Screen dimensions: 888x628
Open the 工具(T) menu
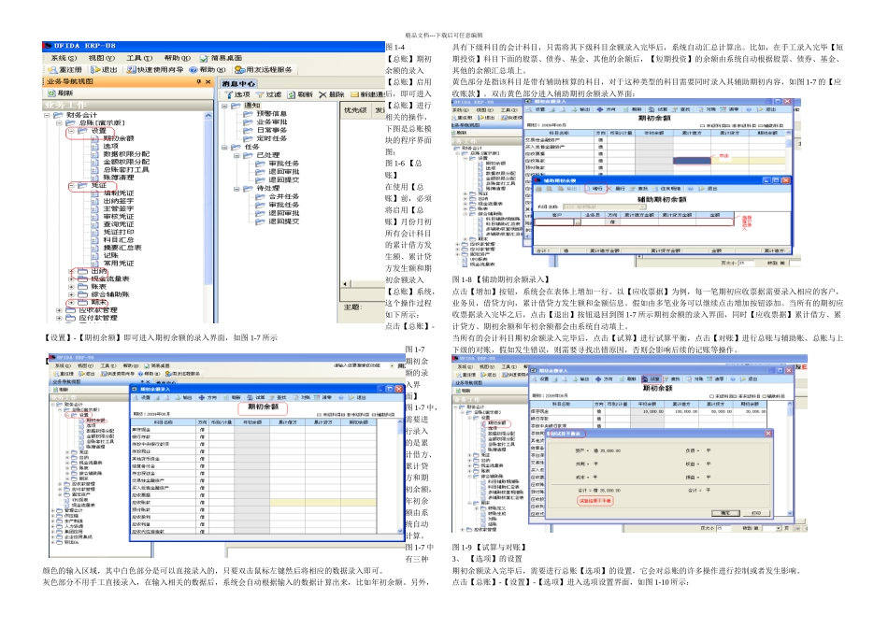pos(138,57)
